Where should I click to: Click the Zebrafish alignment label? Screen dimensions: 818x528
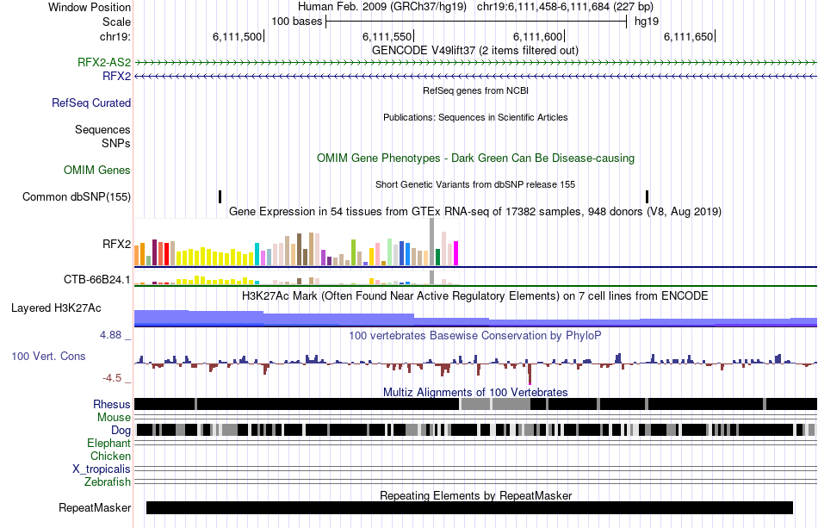pyautogui.click(x=108, y=481)
